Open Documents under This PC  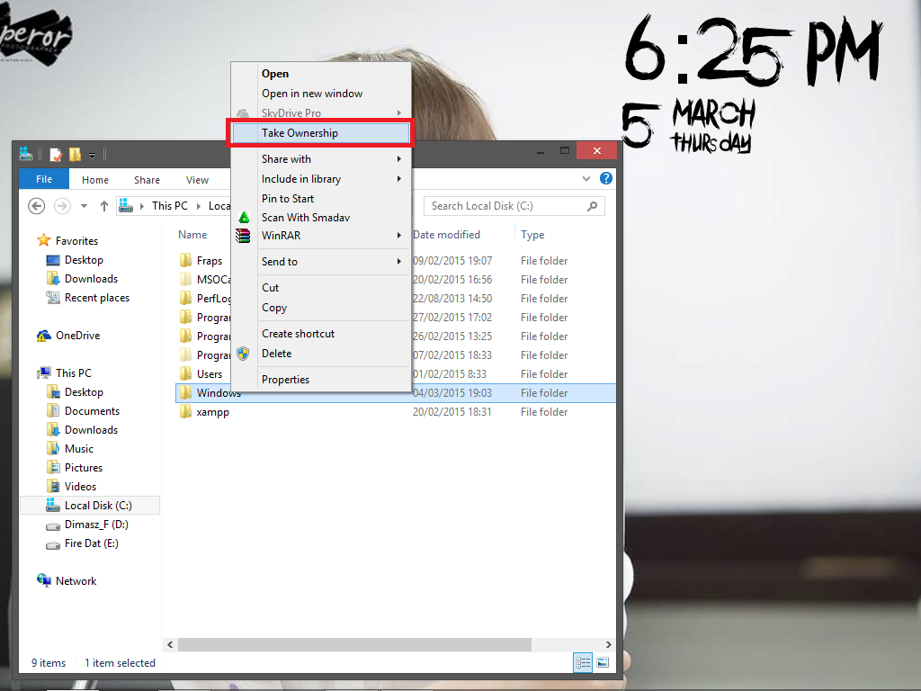tap(92, 410)
